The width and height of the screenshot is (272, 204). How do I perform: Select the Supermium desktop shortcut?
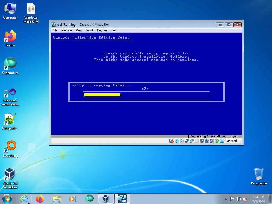[10, 66]
